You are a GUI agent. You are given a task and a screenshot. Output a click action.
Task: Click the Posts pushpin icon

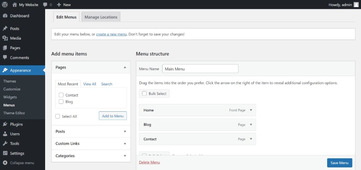5,29
